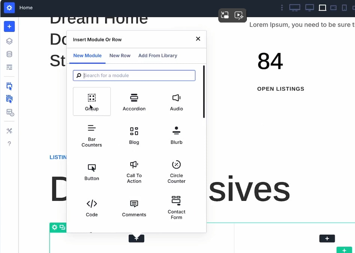Switch to widescreen desktop view icon

295,8
